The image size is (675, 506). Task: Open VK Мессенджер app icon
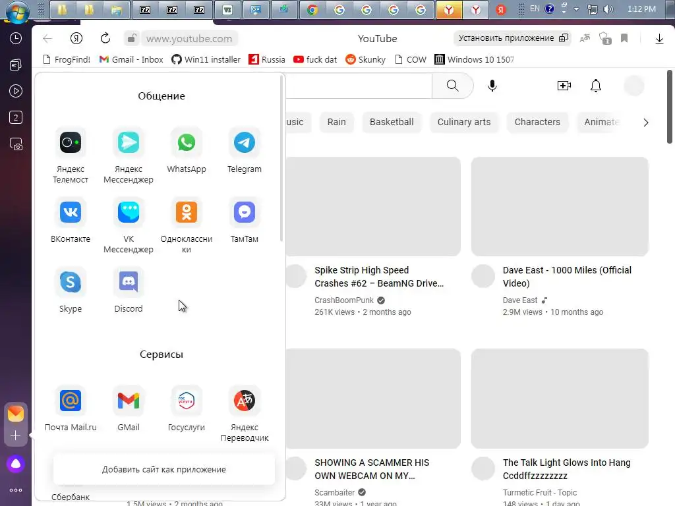129,212
